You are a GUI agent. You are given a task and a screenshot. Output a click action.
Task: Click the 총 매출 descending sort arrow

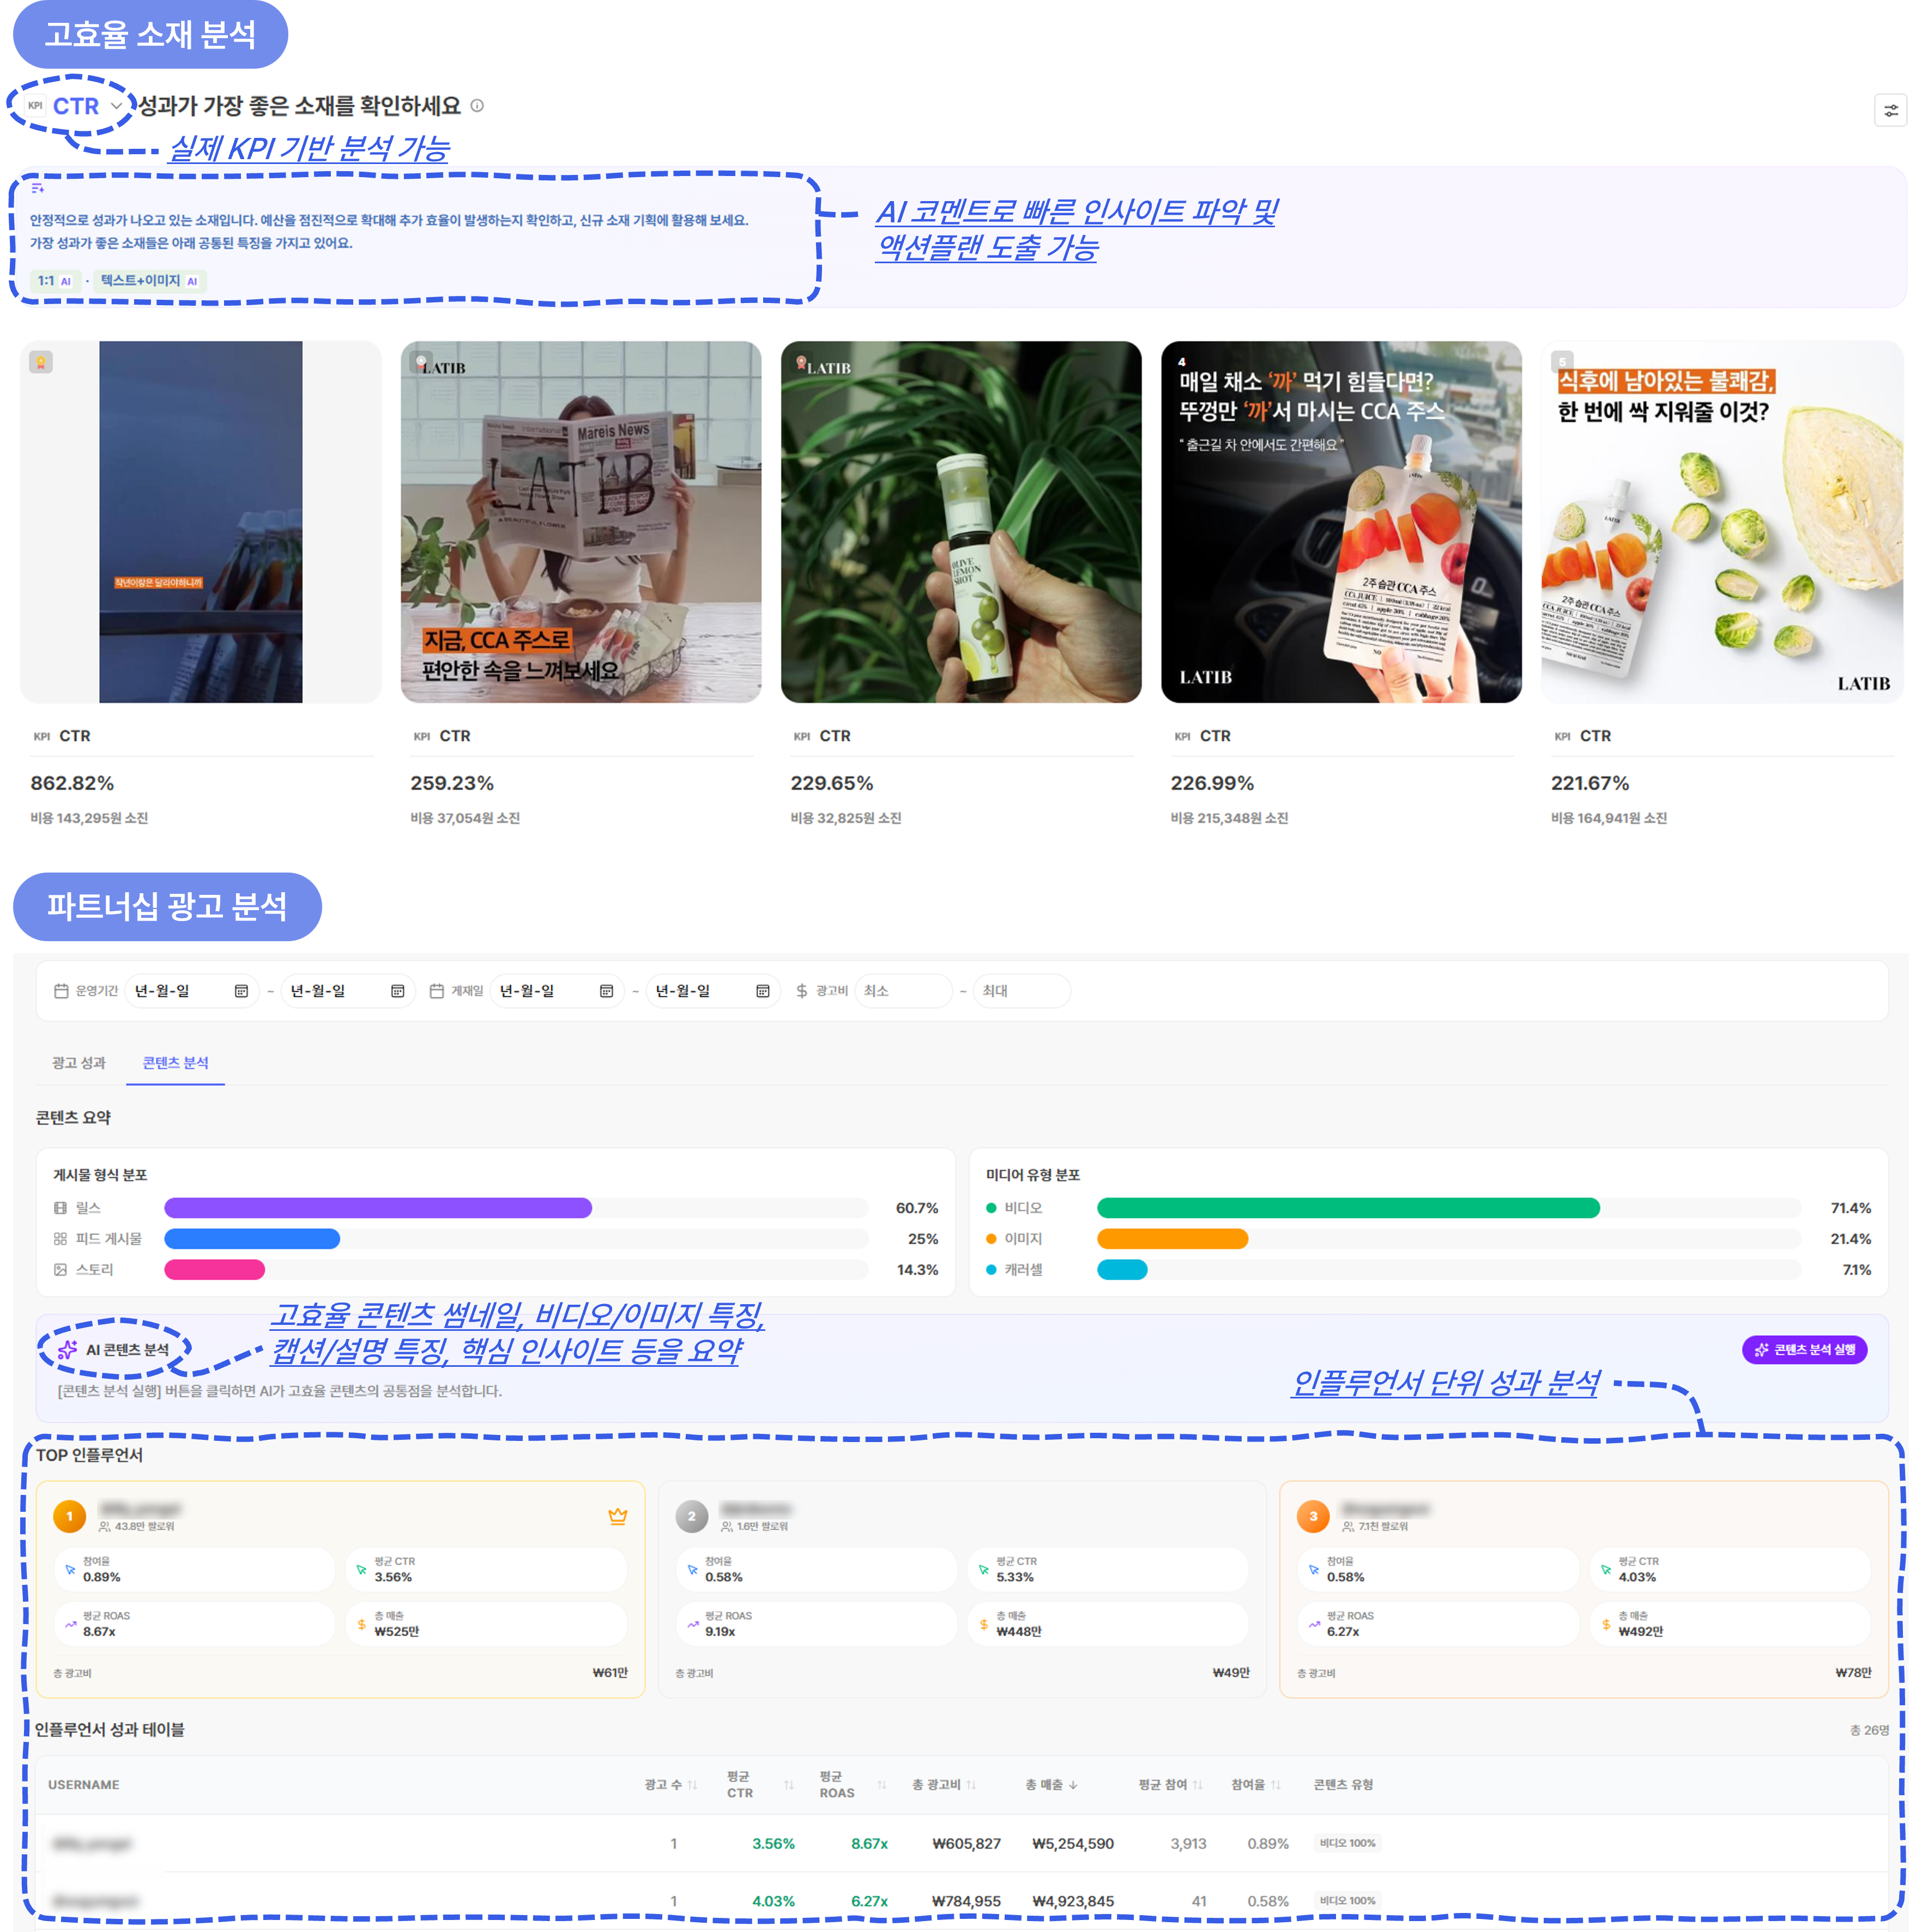click(x=1074, y=1785)
